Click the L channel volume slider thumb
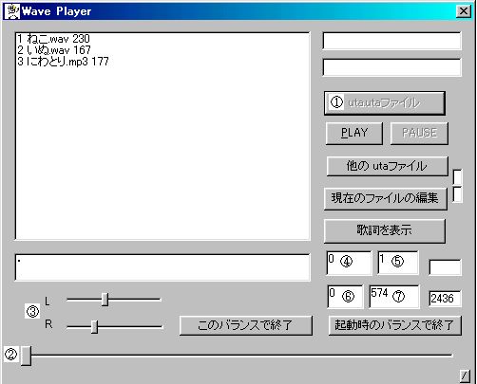Screen dimensions: 477x384 pos(105,300)
